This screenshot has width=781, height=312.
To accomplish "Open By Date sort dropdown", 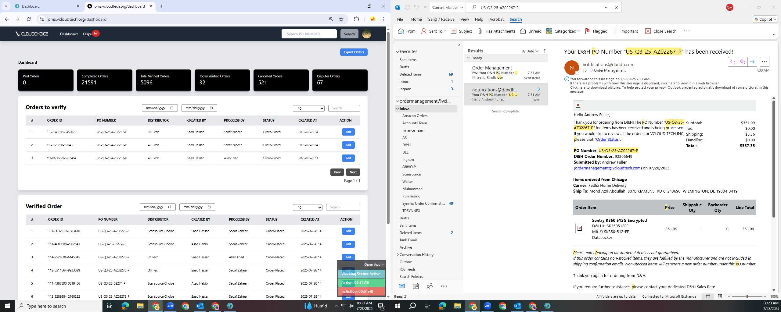I will click(530, 51).
